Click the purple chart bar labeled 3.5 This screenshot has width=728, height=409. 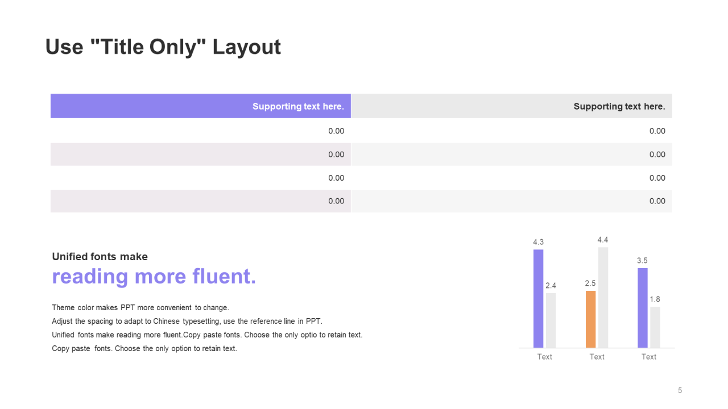click(x=643, y=307)
